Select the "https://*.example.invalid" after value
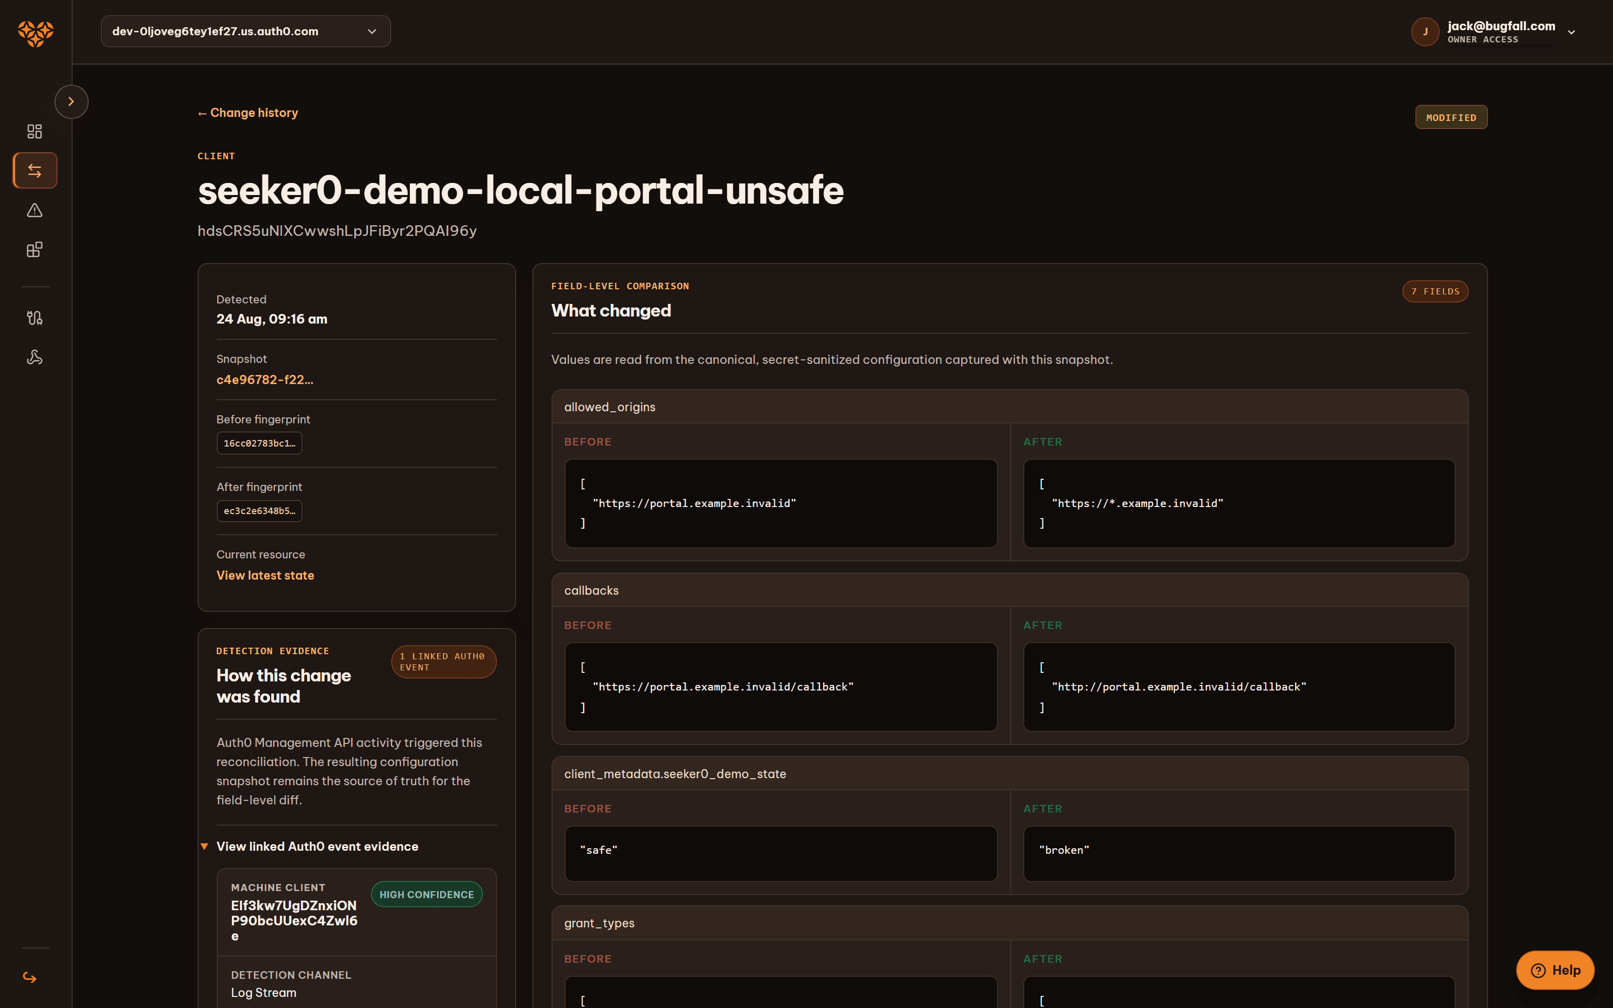This screenshot has width=1613, height=1008. coord(1138,503)
